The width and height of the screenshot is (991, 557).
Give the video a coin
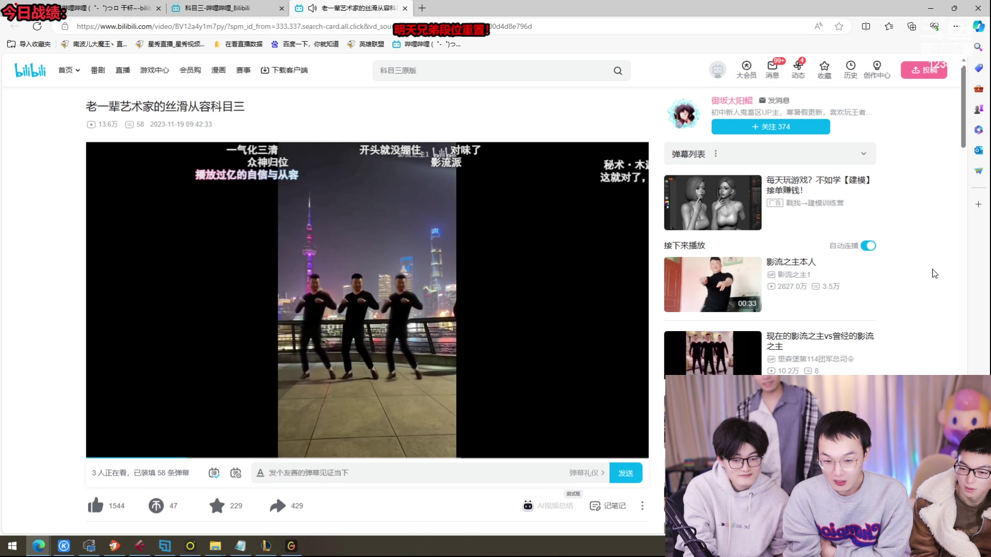157,505
